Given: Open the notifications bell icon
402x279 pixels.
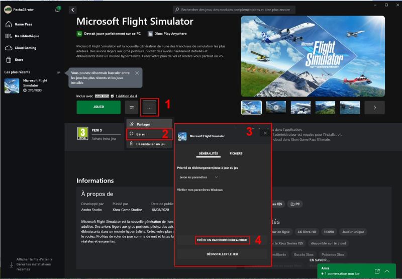Looking at the screenshot, I should pyautogui.click(x=57, y=10).
